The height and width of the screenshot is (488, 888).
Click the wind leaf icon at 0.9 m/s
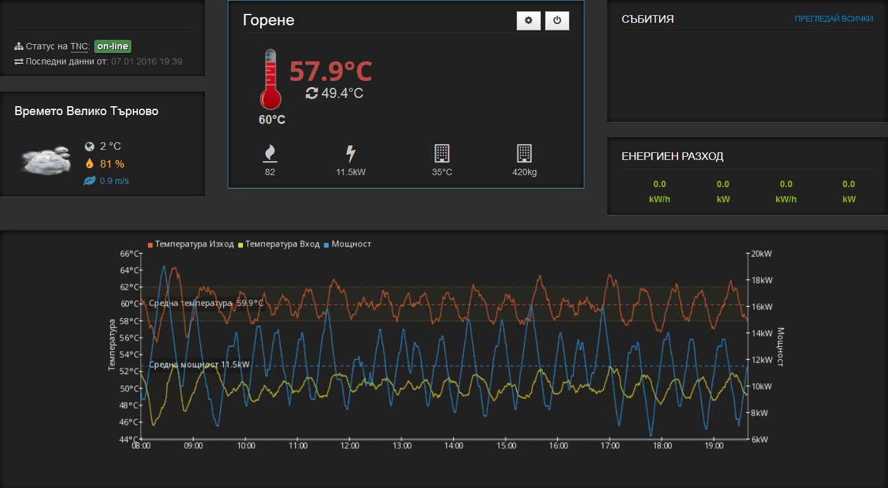pyautogui.click(x=89, y=181)
